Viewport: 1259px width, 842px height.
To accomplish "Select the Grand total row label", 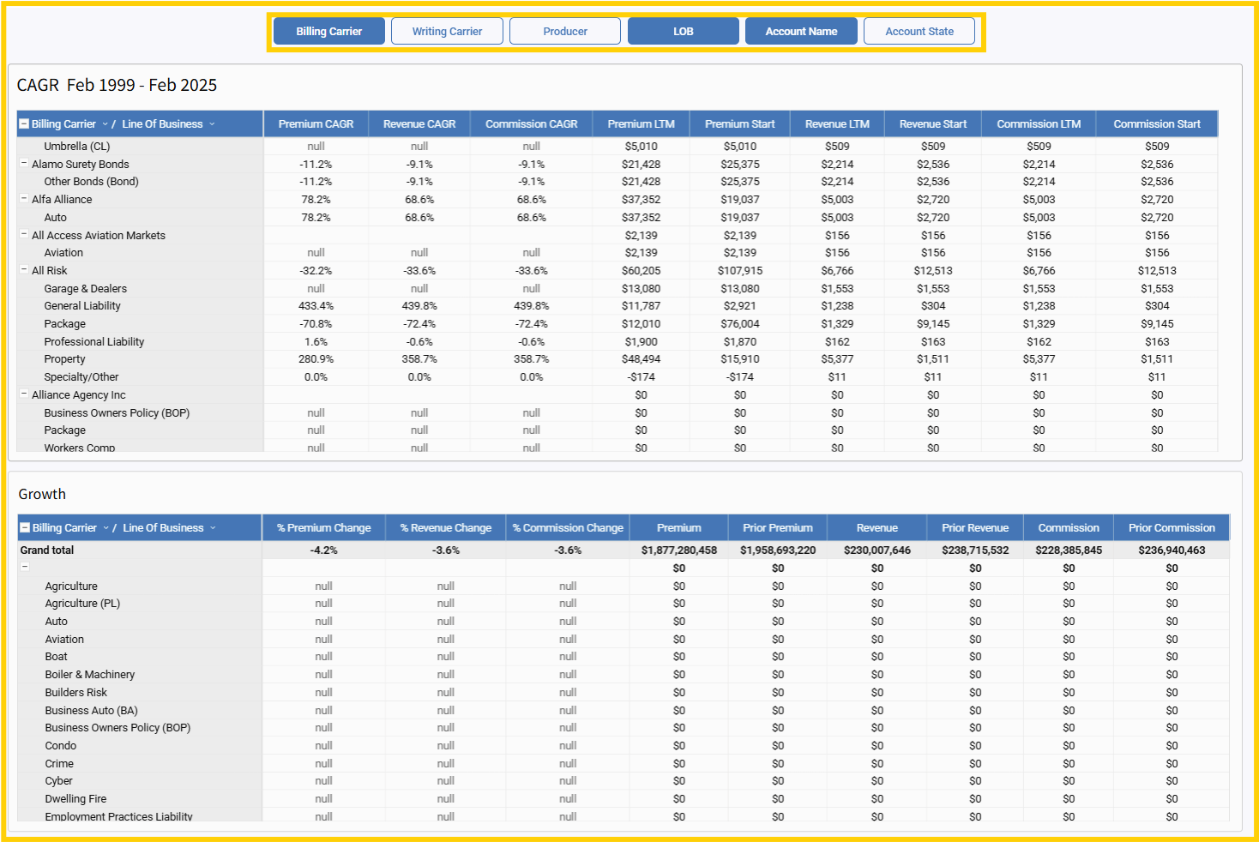I will 47,550.
